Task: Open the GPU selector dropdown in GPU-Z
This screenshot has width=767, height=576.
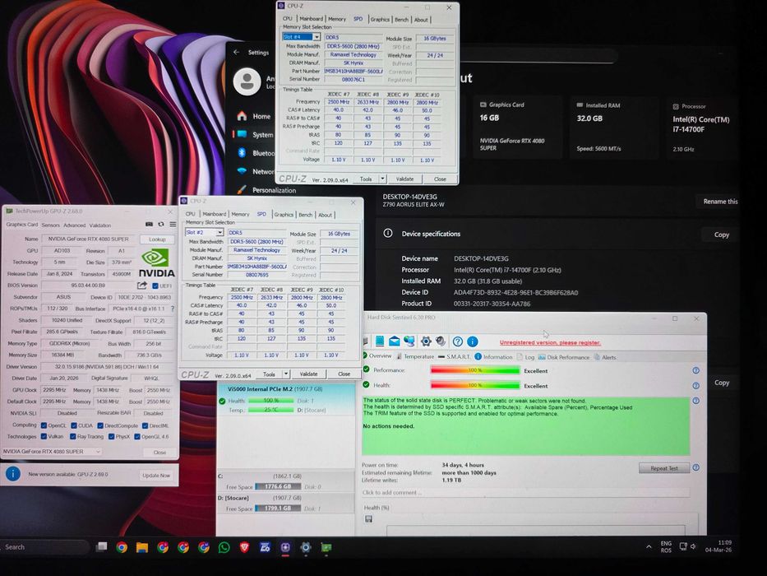Action: pyautogui.click(x=53, y=451)
